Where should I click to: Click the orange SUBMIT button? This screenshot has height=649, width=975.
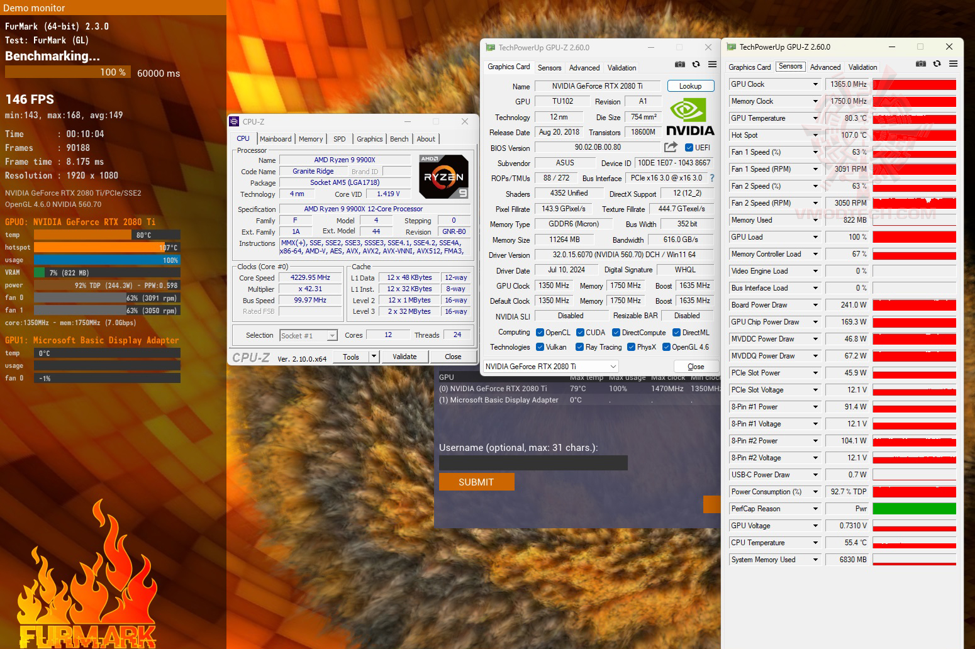(x=476, y=482)
